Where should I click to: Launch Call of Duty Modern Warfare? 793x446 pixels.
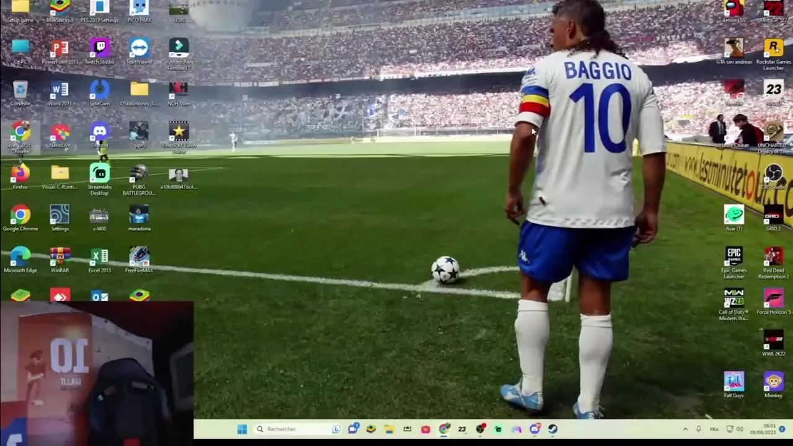point(734,304)
